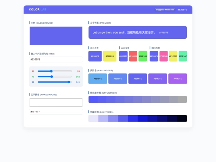Click the Suggest: White Text badge

pos(165,10)
